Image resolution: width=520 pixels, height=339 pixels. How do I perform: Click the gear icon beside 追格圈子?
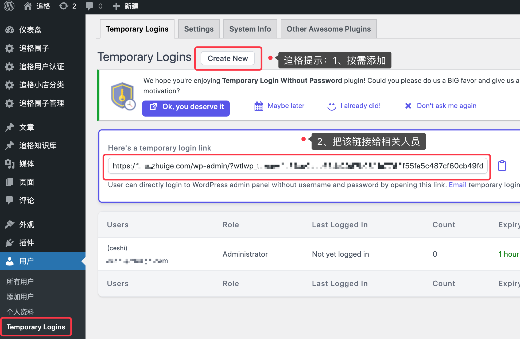tap(9, 48)
